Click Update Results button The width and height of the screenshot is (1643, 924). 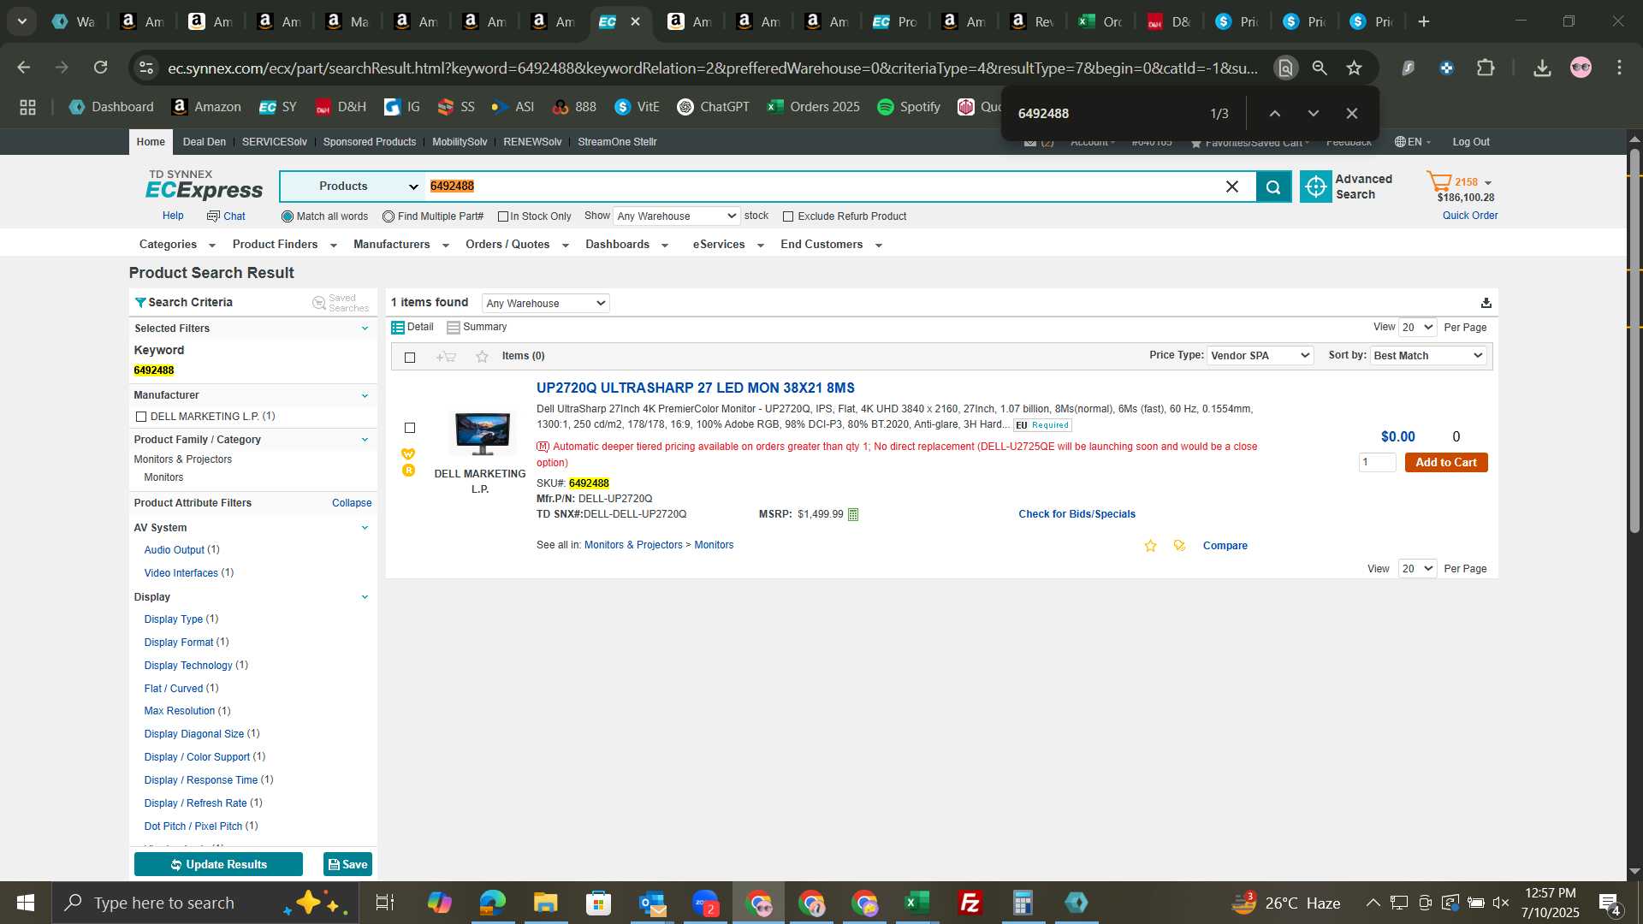click(x=218, y=865)
